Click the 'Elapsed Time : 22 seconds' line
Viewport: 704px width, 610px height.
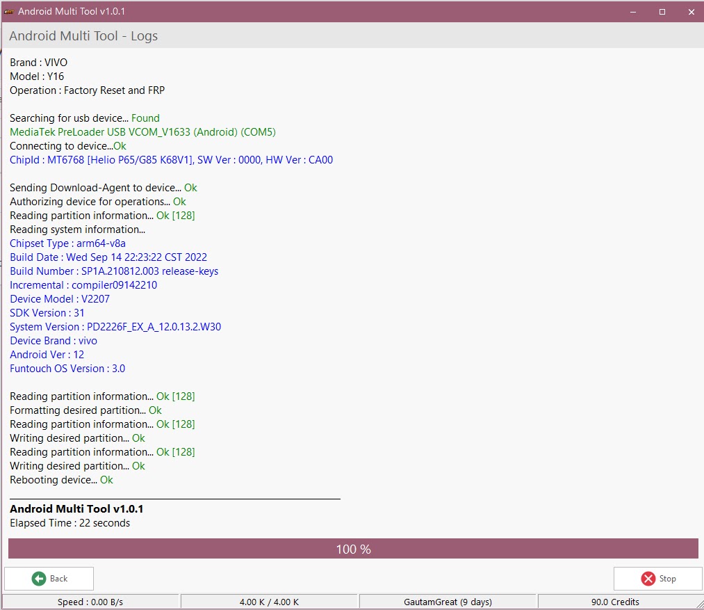(69, 523)
